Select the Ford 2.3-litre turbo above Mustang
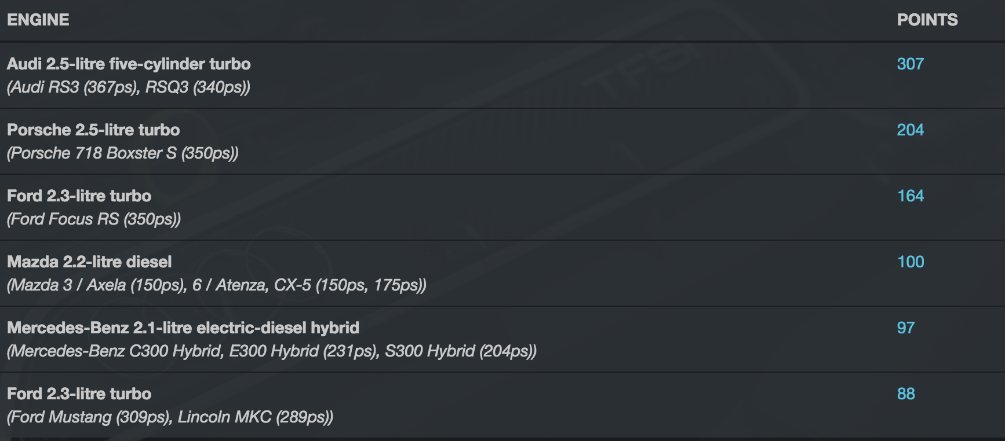 pos(79,394)
